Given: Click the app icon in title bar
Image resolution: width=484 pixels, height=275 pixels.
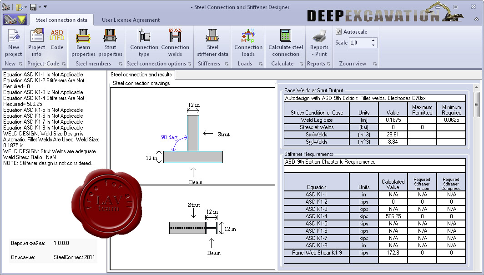Looking at the screenshot, I should click(6, 7).
